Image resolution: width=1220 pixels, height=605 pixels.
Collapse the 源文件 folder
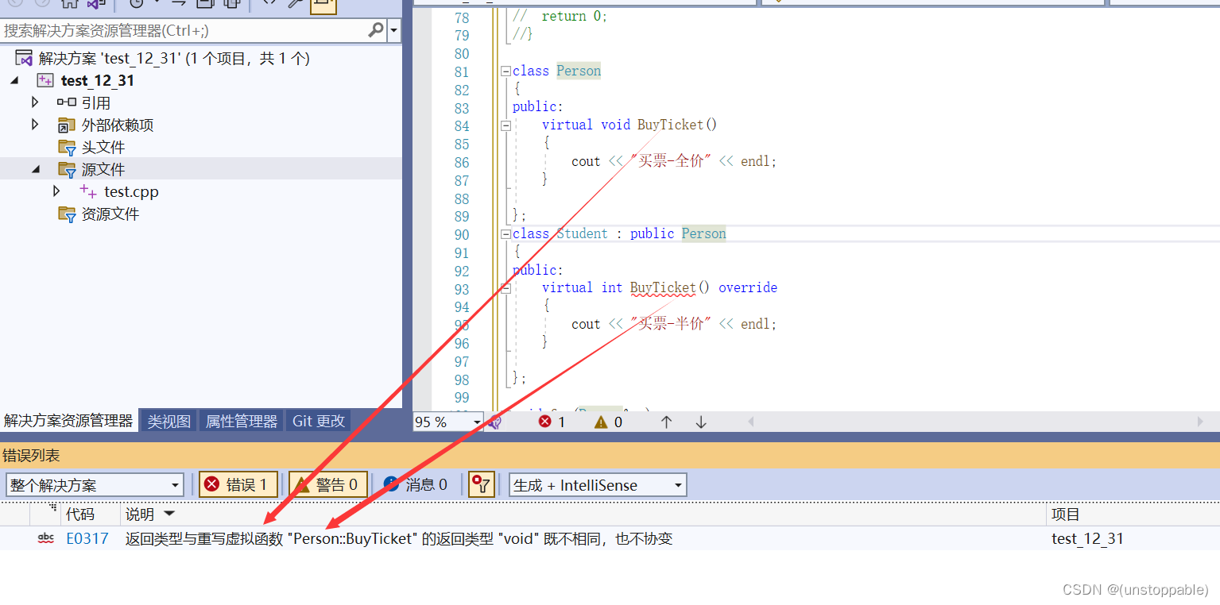click(x=36, y=169)
